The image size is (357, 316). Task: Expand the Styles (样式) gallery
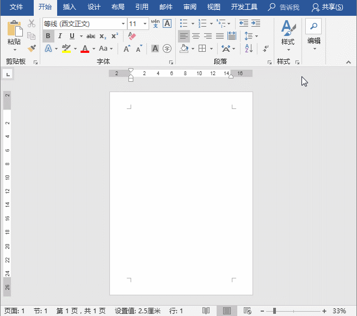click(288, 34)
